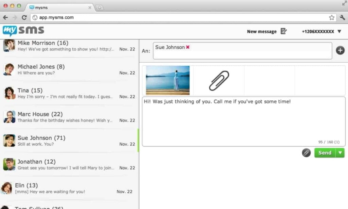Click the round attachment icon beside Send
The height and width of the screenshot is (209, 348).
(x=306, y=153)
